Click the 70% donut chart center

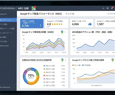31,76
